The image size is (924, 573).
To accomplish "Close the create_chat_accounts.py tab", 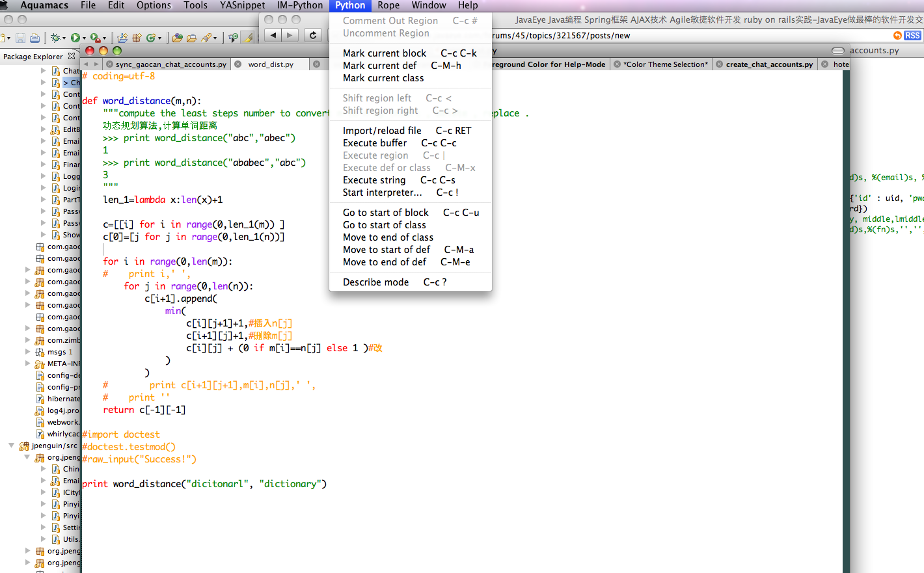I will click(x=720, y=64).
